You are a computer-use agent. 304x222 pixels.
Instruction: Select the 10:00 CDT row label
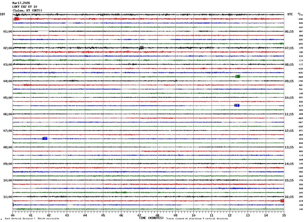point(8,180)
